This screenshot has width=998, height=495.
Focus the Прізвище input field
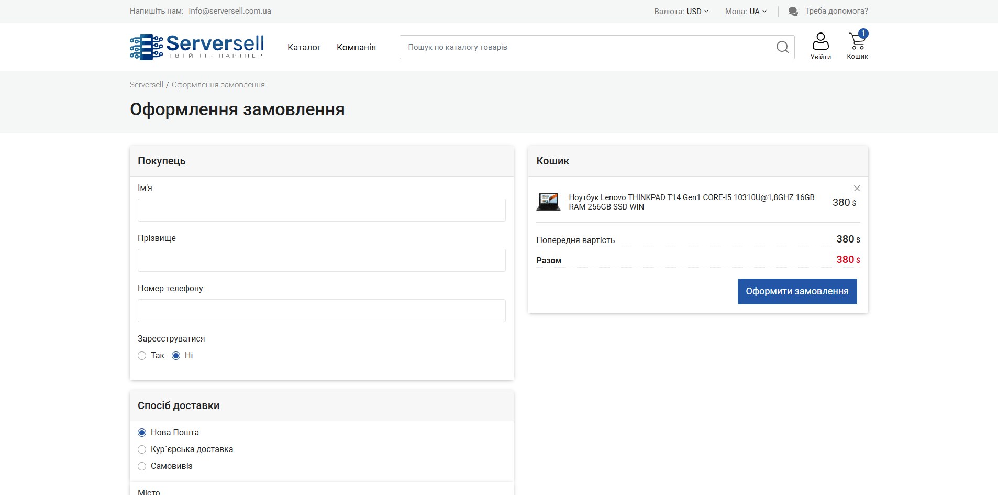click(321, 260)
